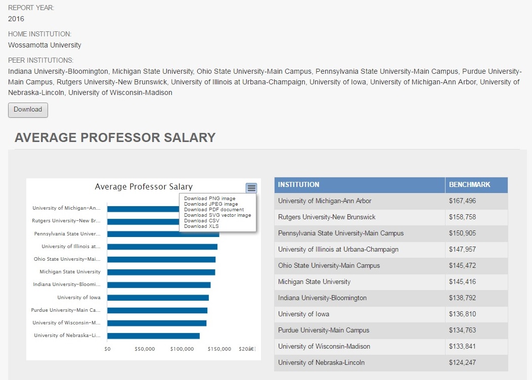Click chart axis label University of Iowa
Image resolution: width=532 pixels, height=380 pixels.
(x=79, y=298)
